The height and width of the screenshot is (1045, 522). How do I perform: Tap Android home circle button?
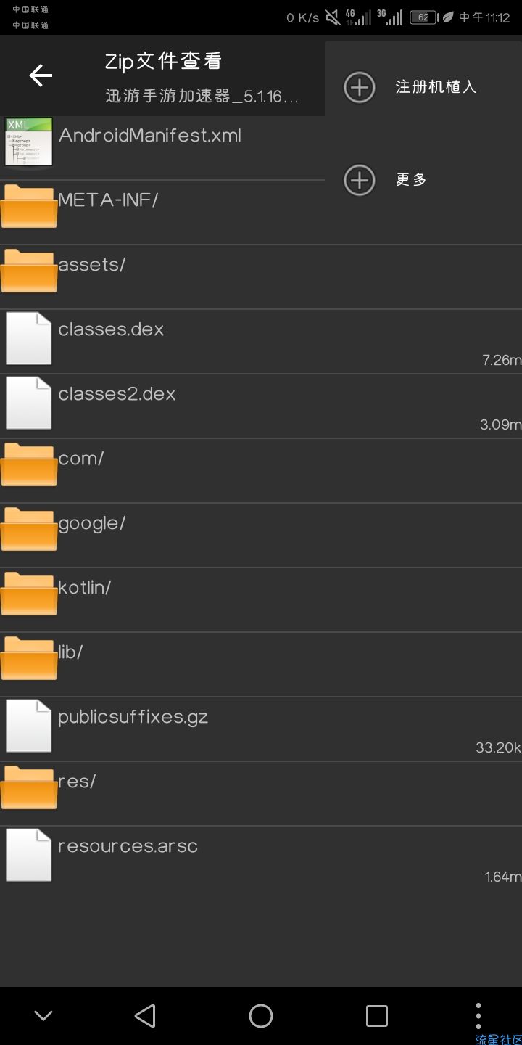(x=261, y=1016)
